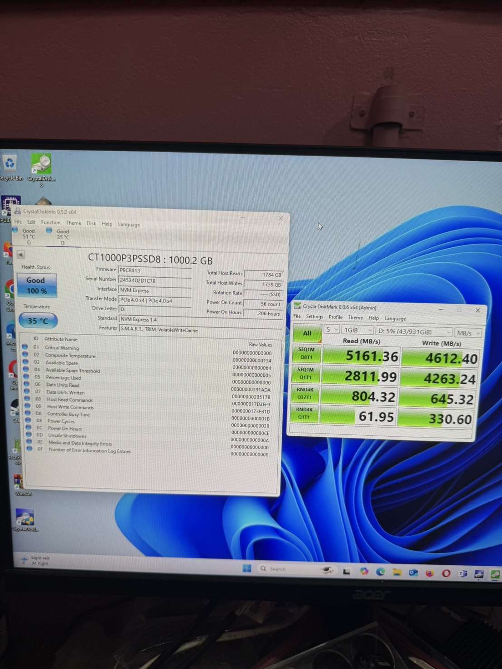This screenshot has height=669, width=502.
Task: Open Copilot from the taskbar
Action: pos(364,571)
